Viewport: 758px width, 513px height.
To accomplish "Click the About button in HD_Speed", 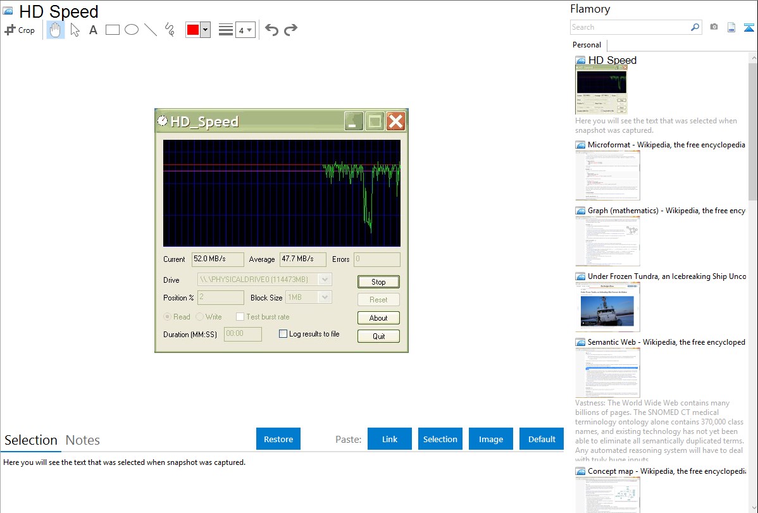I will [378, 318].
